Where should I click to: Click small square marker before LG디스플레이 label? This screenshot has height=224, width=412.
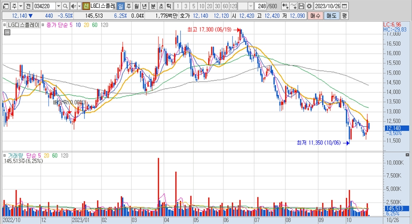pyautogui.click(x=5, y=25)
